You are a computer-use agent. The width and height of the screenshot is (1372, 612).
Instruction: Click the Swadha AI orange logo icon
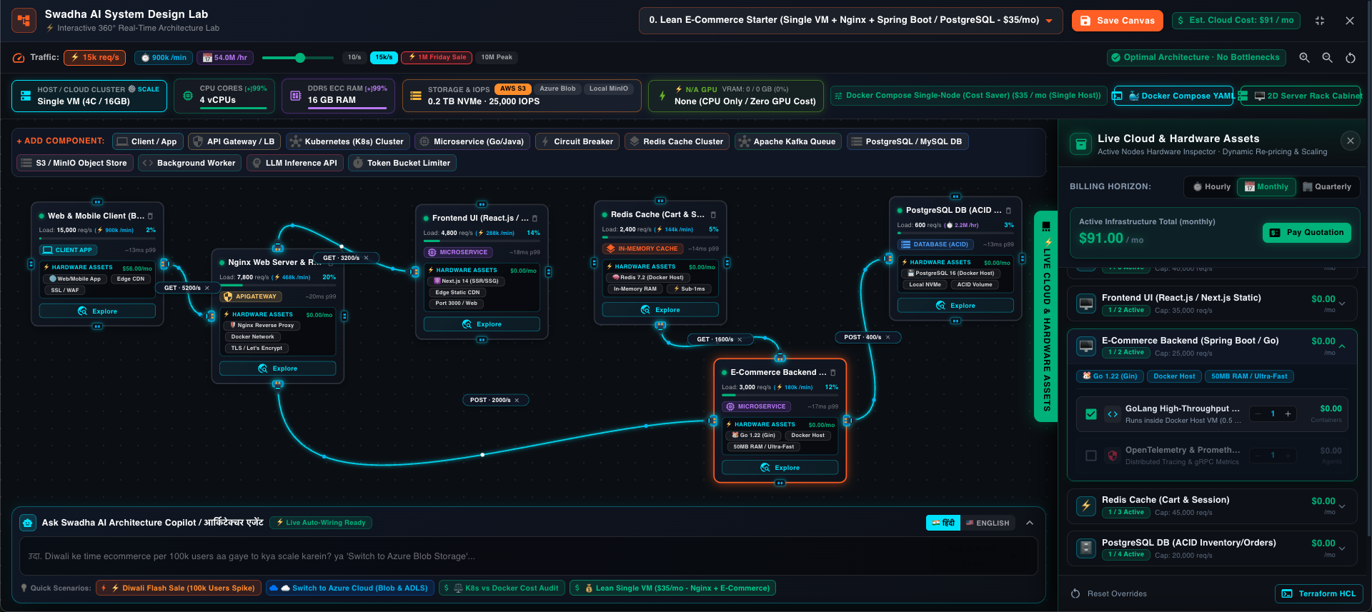(x=24, y=21)
